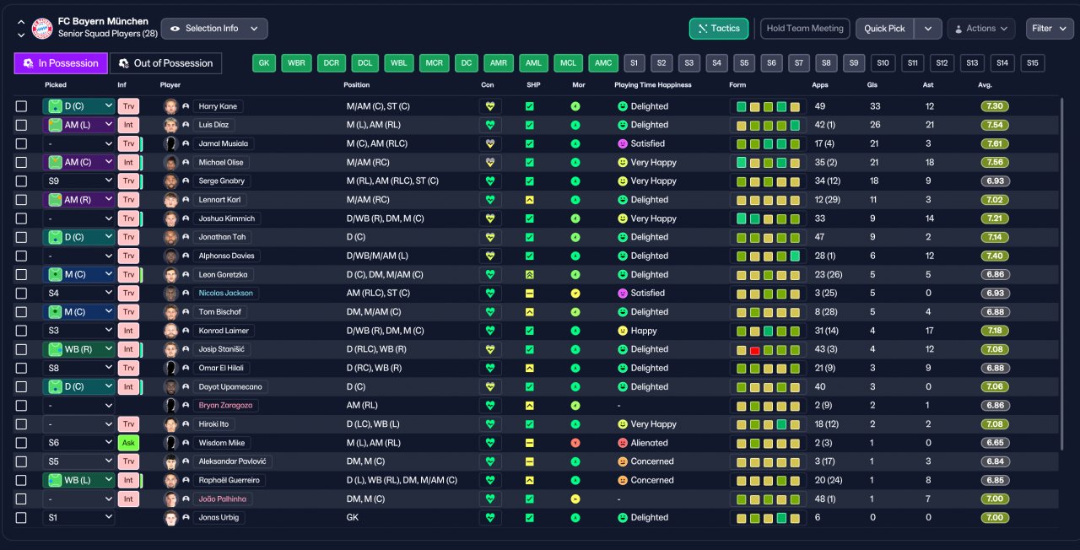Click Luis Díaz's player portrait

point(170,125)
